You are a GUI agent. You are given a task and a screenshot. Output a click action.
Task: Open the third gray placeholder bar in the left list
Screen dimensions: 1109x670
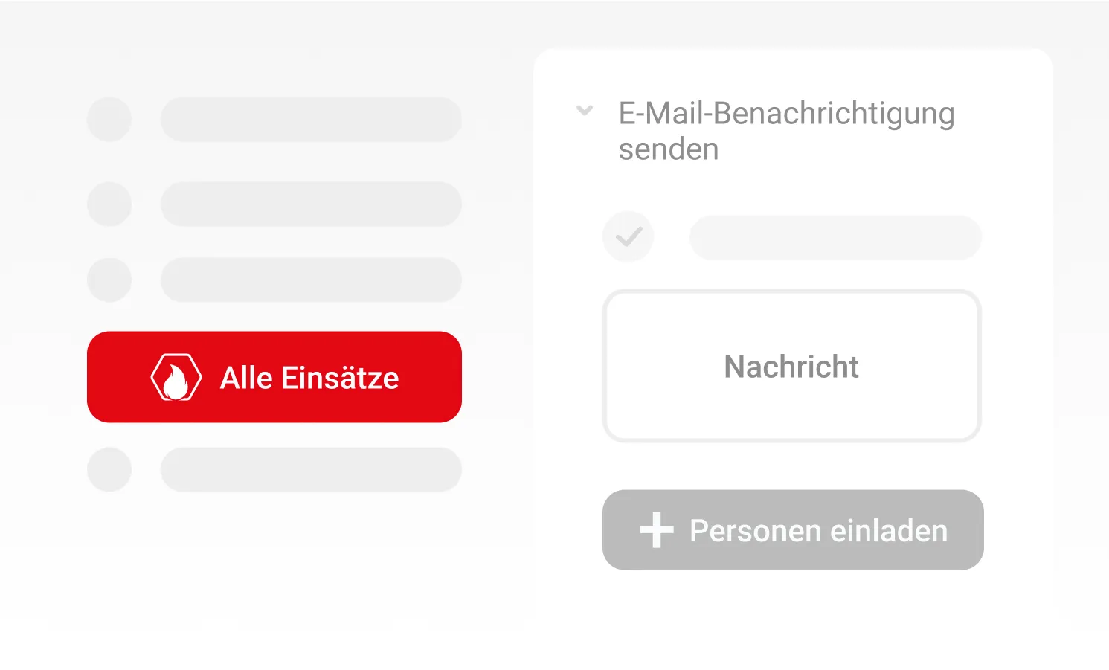[x=311, y=280]
